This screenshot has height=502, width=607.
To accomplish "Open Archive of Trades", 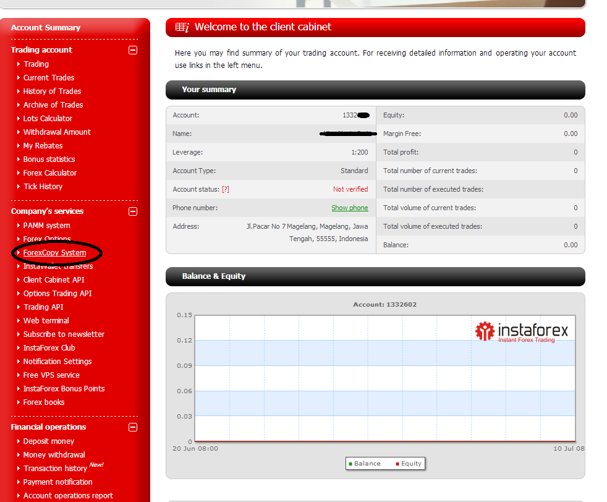I will point(53,104).
